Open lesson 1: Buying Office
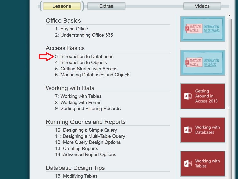 [x=72, y=29]
